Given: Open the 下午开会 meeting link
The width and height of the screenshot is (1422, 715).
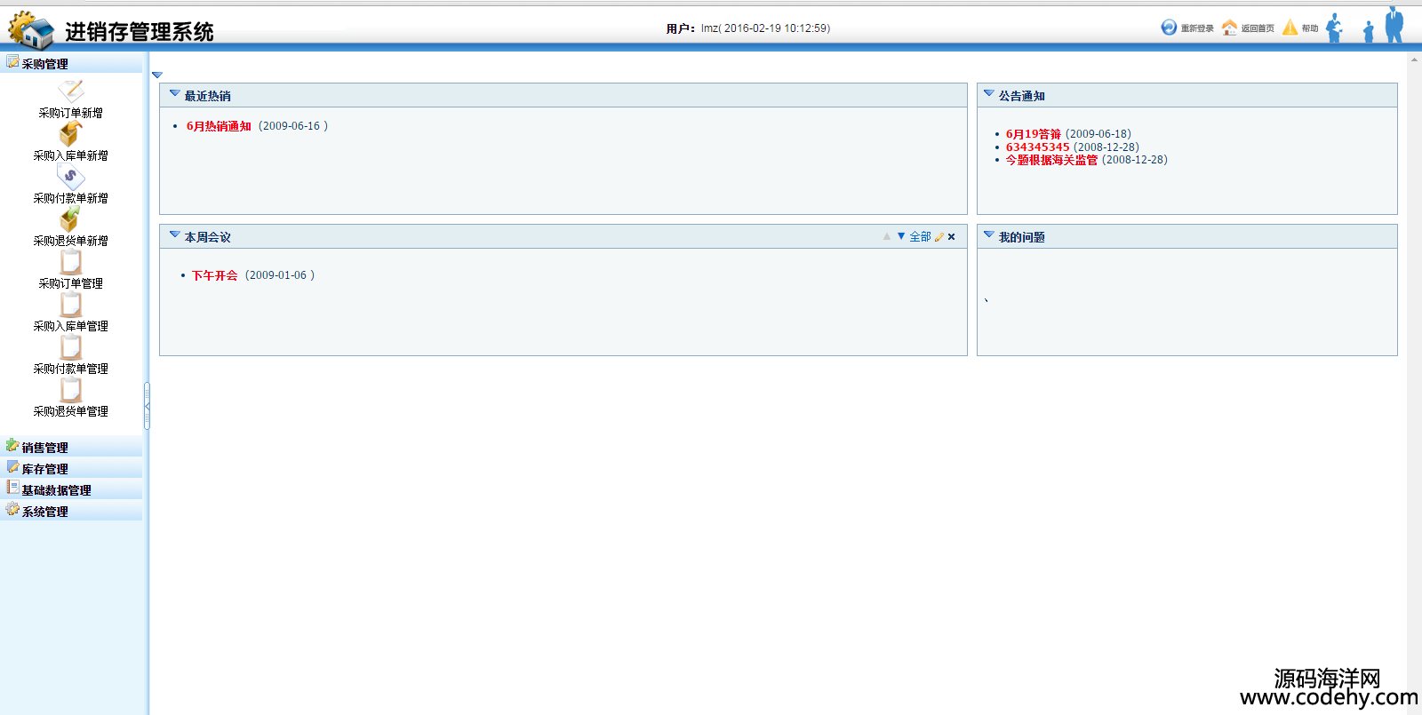Looking at the screenshot, I should (215, 275).
